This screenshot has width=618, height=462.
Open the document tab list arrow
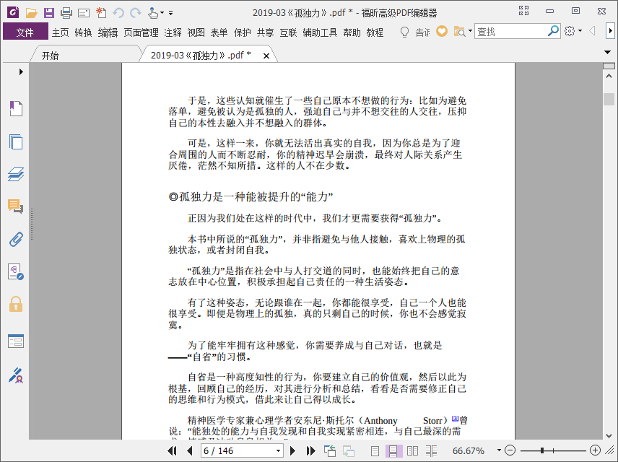(607, 52)
